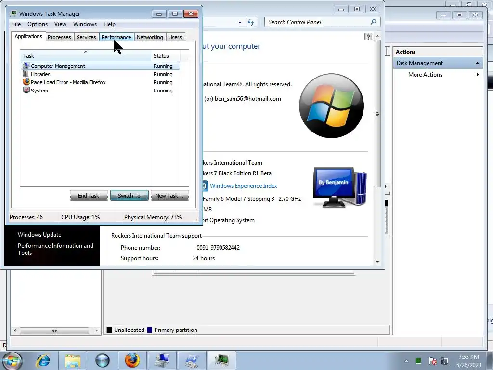Screen dimensions: 493x370
Task: Click help question mark icon in Control Panel
Action: tap(368, 37)
